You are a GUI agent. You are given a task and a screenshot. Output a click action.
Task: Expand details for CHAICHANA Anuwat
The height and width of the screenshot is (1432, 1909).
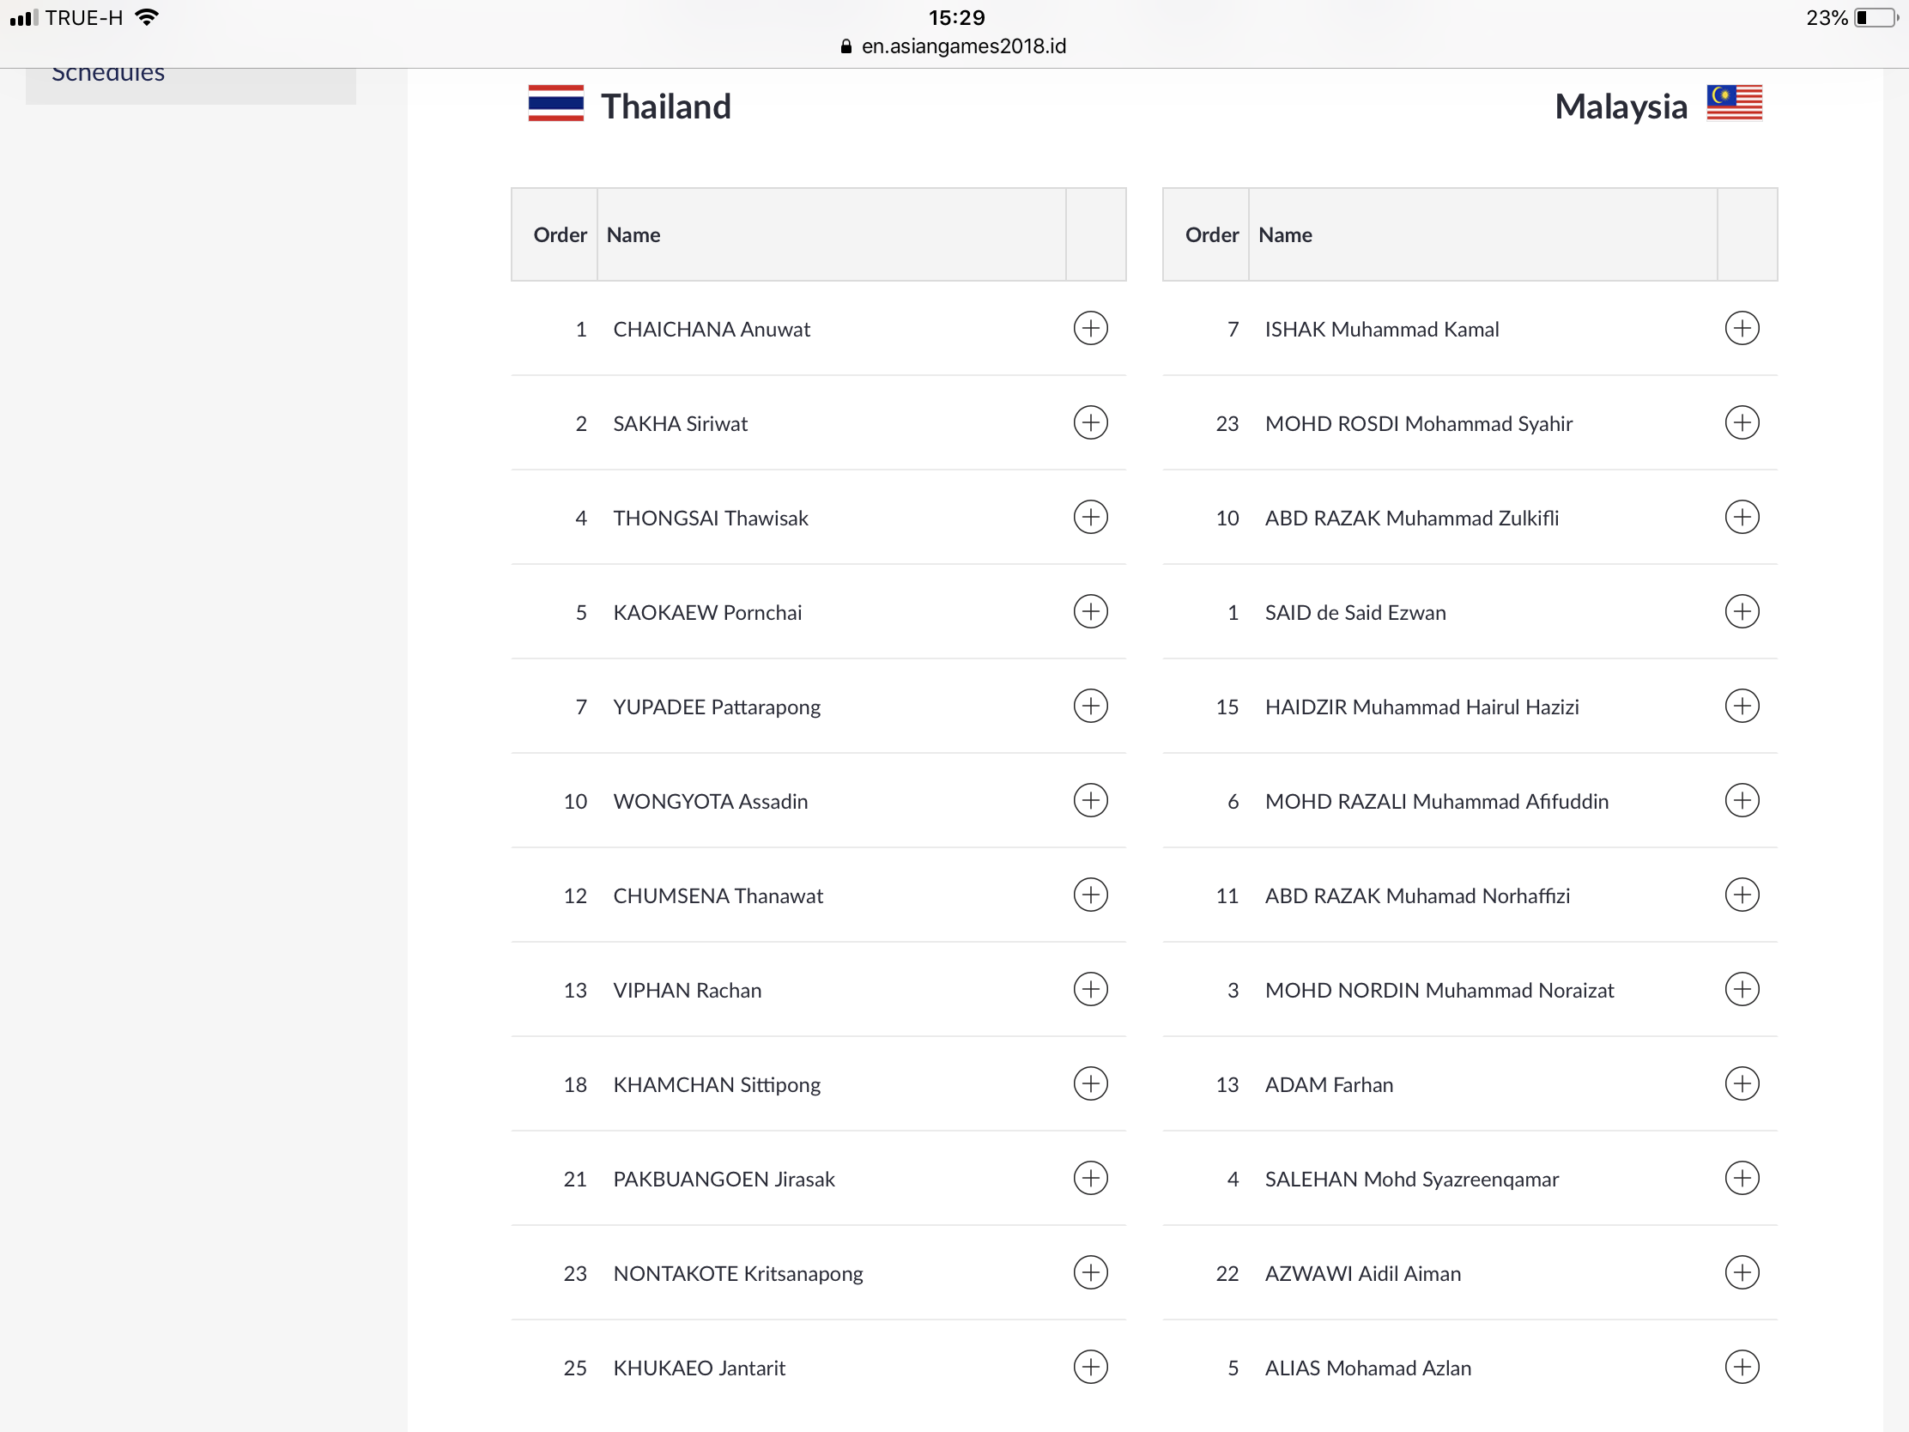click(1090, 328)
